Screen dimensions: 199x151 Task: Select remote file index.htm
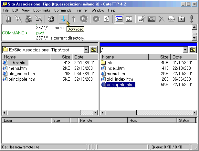pos(116,68)
